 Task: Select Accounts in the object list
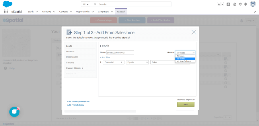pos(70,52)
